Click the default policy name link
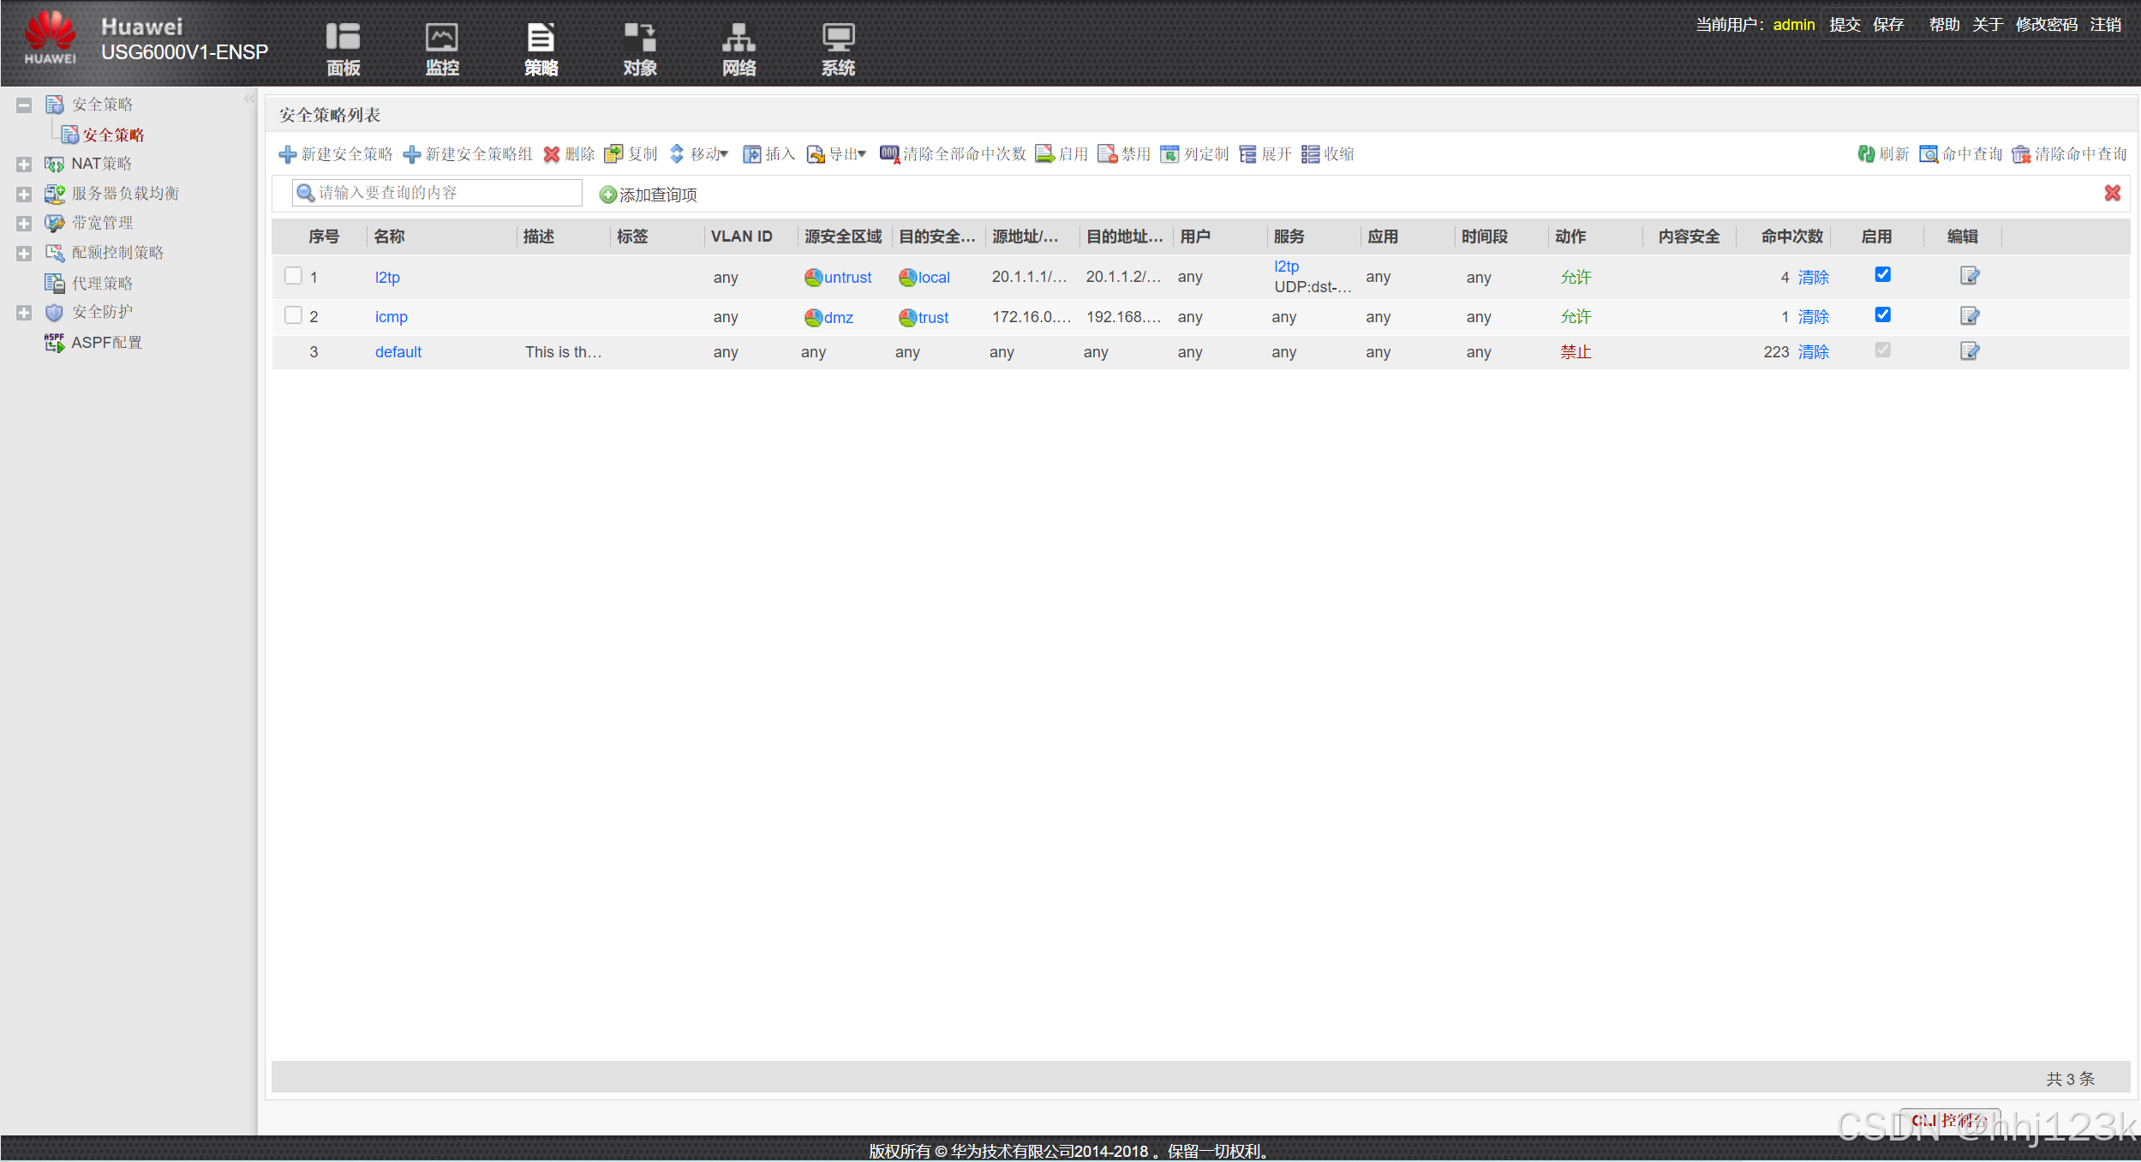 (398, 352)
